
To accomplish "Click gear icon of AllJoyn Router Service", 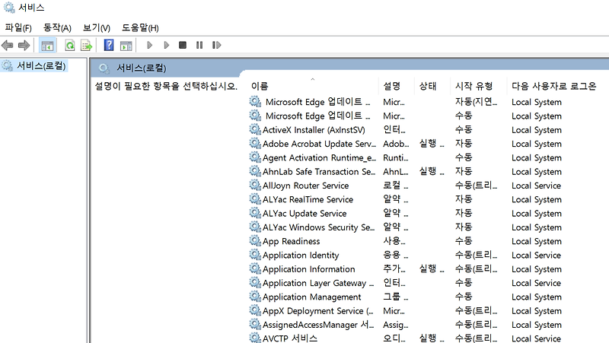I will 255,185.
